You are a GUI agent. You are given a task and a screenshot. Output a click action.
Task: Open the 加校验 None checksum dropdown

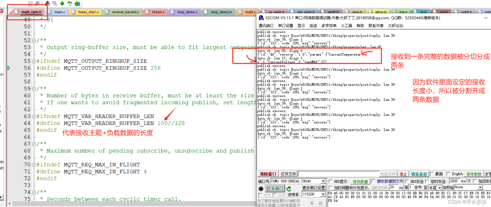coord(480,187)
